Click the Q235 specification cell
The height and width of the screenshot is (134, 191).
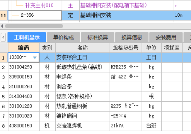pyautogui.click(x=126, y=106)
